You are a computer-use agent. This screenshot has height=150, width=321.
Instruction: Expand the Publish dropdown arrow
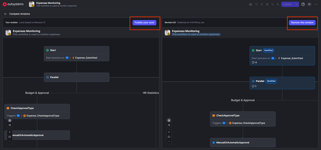[x=296, y=4]
